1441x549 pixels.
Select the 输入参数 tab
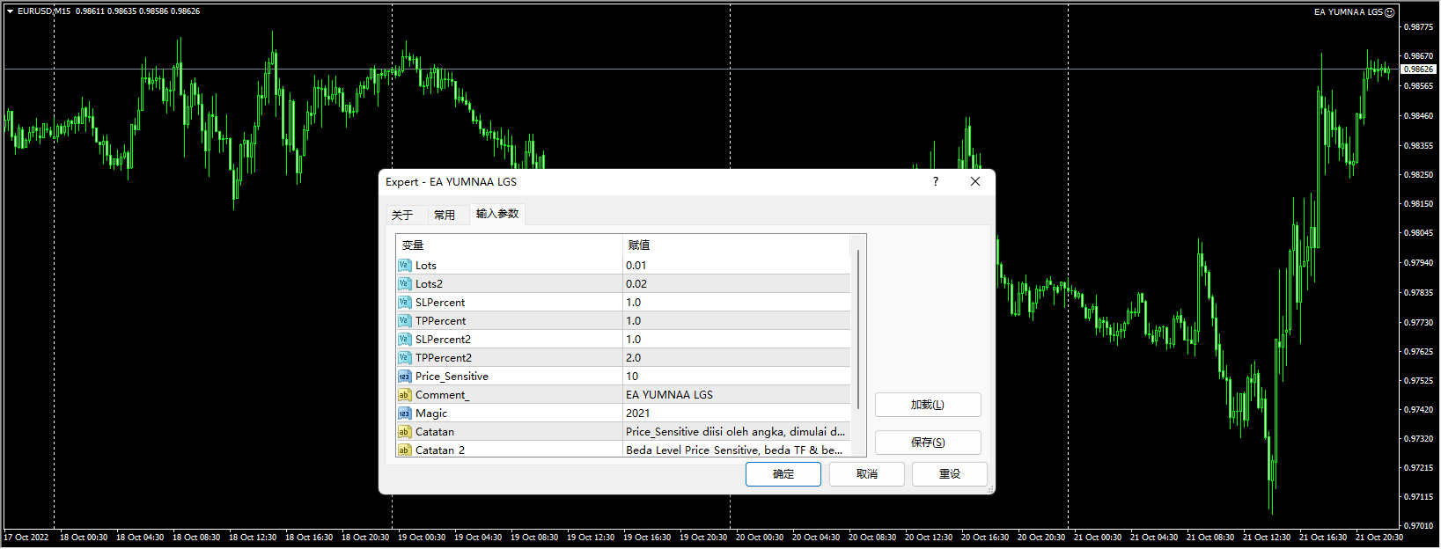pyautogui.click(x=497, y=214)
